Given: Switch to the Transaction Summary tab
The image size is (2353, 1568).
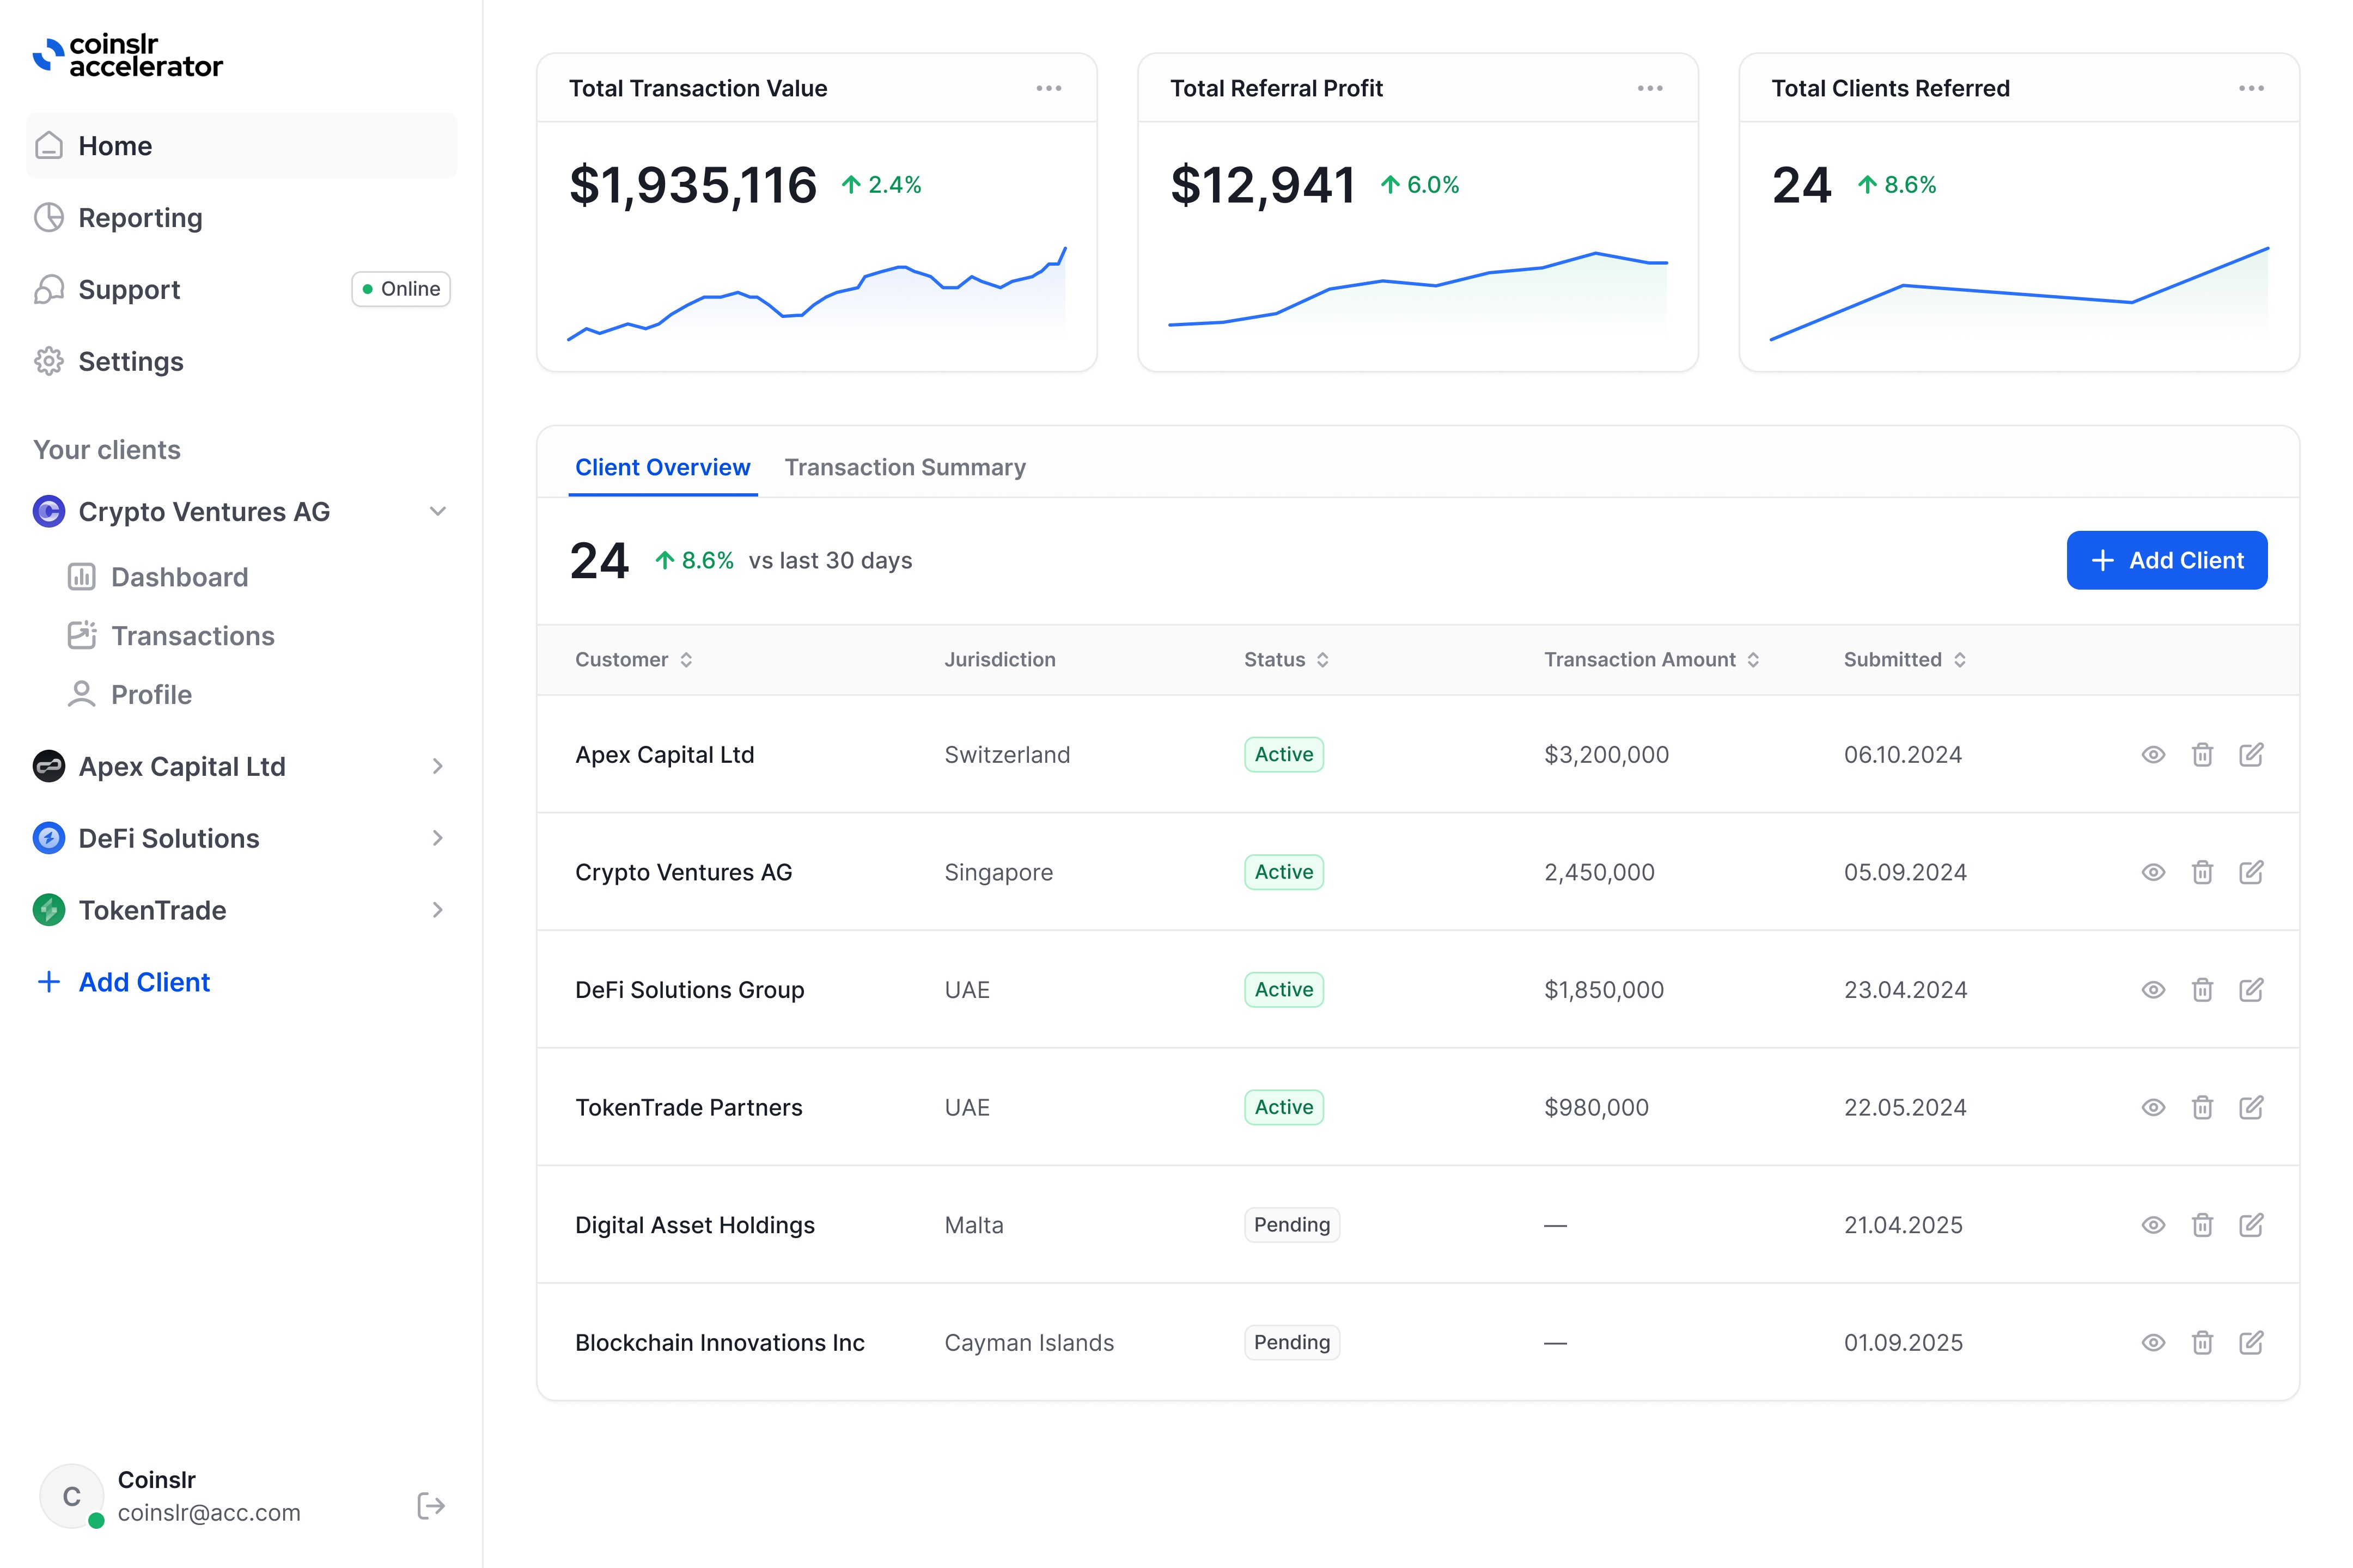Looking at the screenshot, I should pos(904,467).
